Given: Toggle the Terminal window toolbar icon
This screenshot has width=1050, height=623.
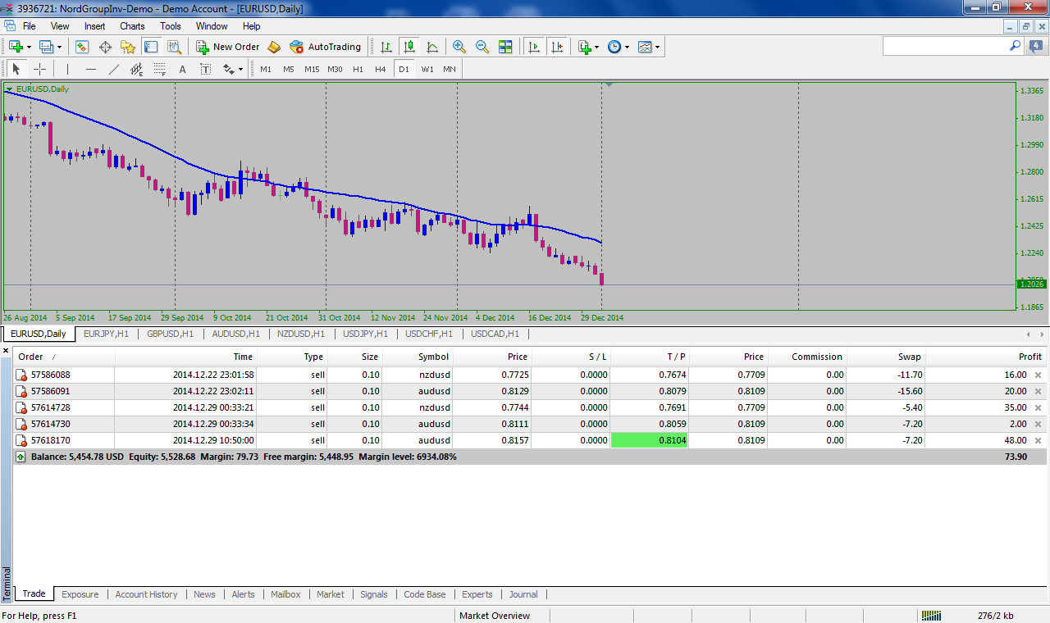Looking at the screenshot, I should [x=150, y=47].
